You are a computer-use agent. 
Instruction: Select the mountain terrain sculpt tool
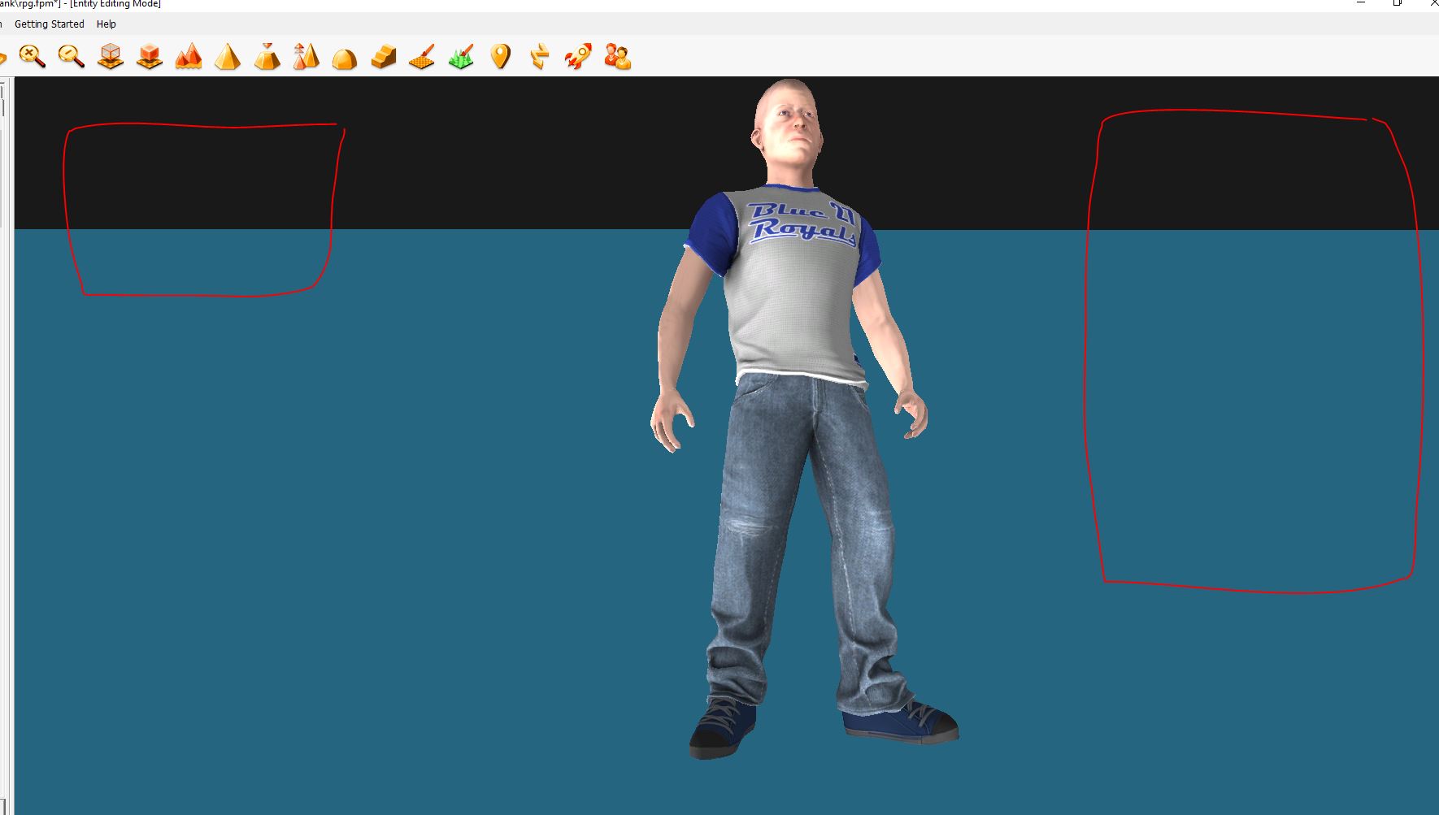click(188, 57)
